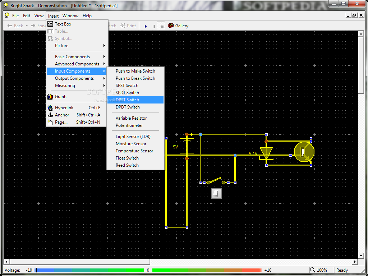Insert a Reed Switch
The height and width of the screenshot is (276, 368).
135,165
